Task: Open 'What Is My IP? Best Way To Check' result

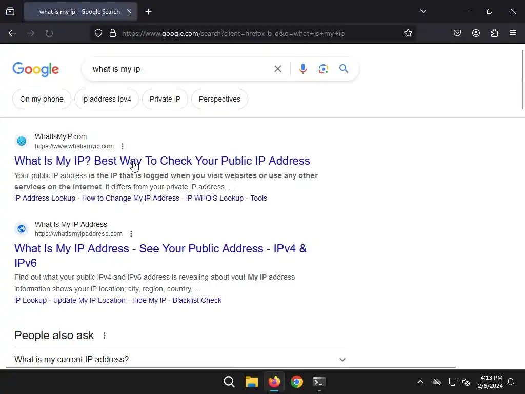Action: coord(162,161)
